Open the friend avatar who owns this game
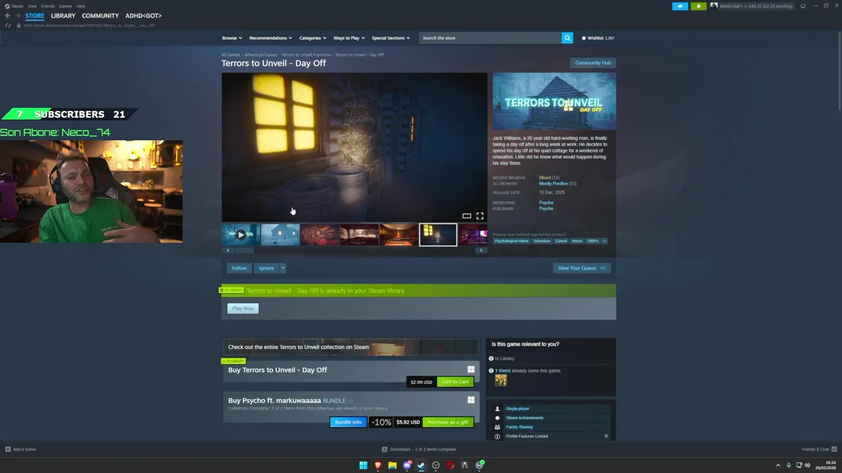Image resolution: width=842 pixels, height=473 pixels. [501, 380]
